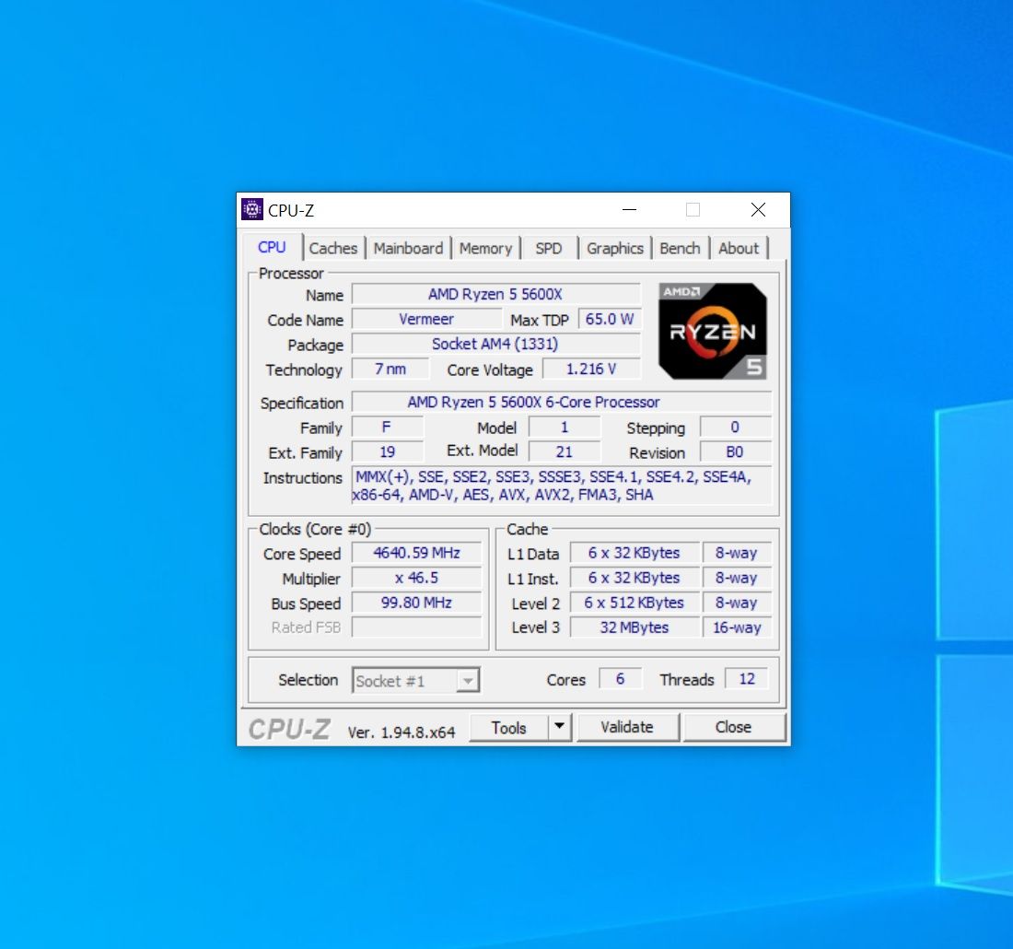The height and width of the screenshot is (949, 1013).
Task: Click the Level 3 associativity 16-way
Action: point(737,627)
